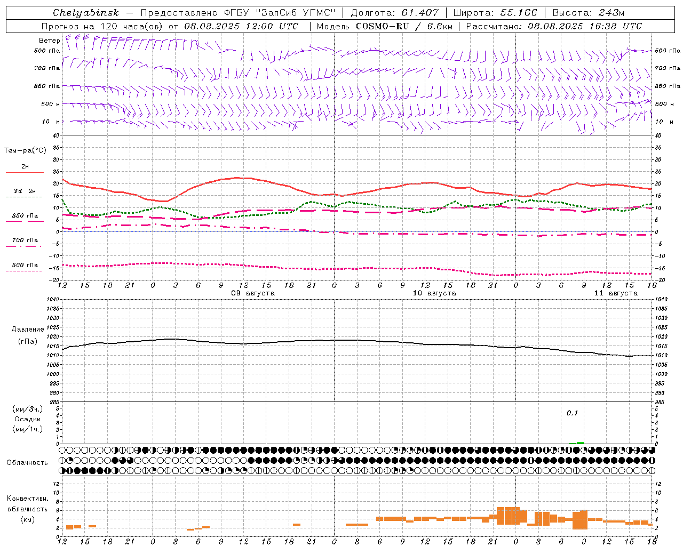
Task: Click the Конвективн. label
Action: 28,499
